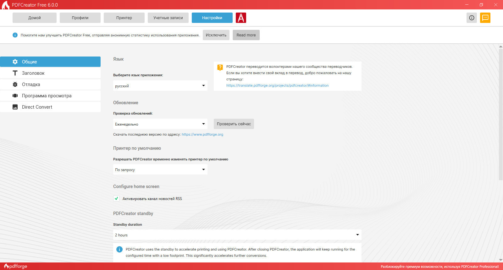
Task: Click the scrollbar up arrow
Action: tap(501, 46)
